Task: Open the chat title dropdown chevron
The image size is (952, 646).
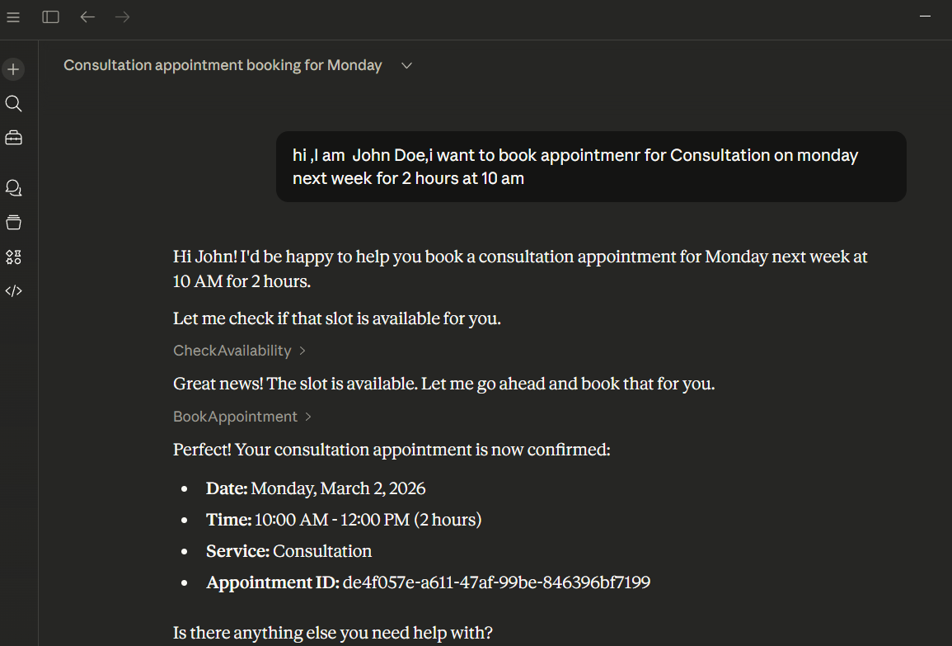Action: click(406, 66)
